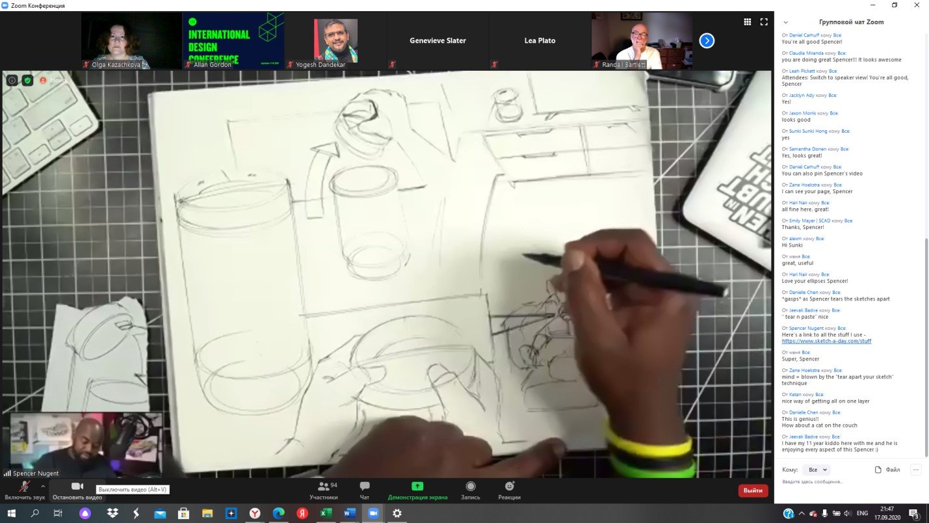Click Samantha Dorien sender name
Image resolution: width=929 pixels, height=523 pixels.
807,149
